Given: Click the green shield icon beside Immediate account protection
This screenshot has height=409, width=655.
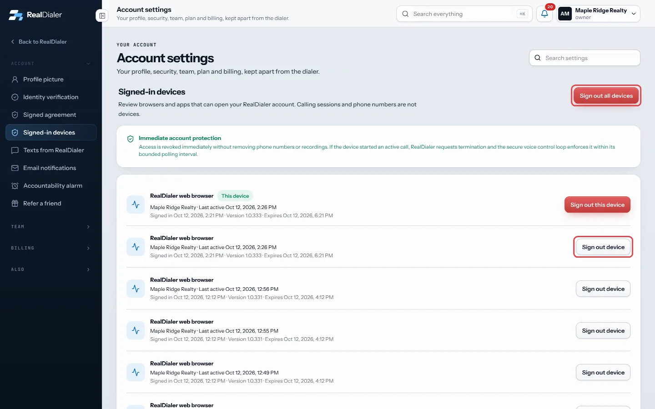Looking at the screenshot, I should pyautogui.click(x=131, y=139).
